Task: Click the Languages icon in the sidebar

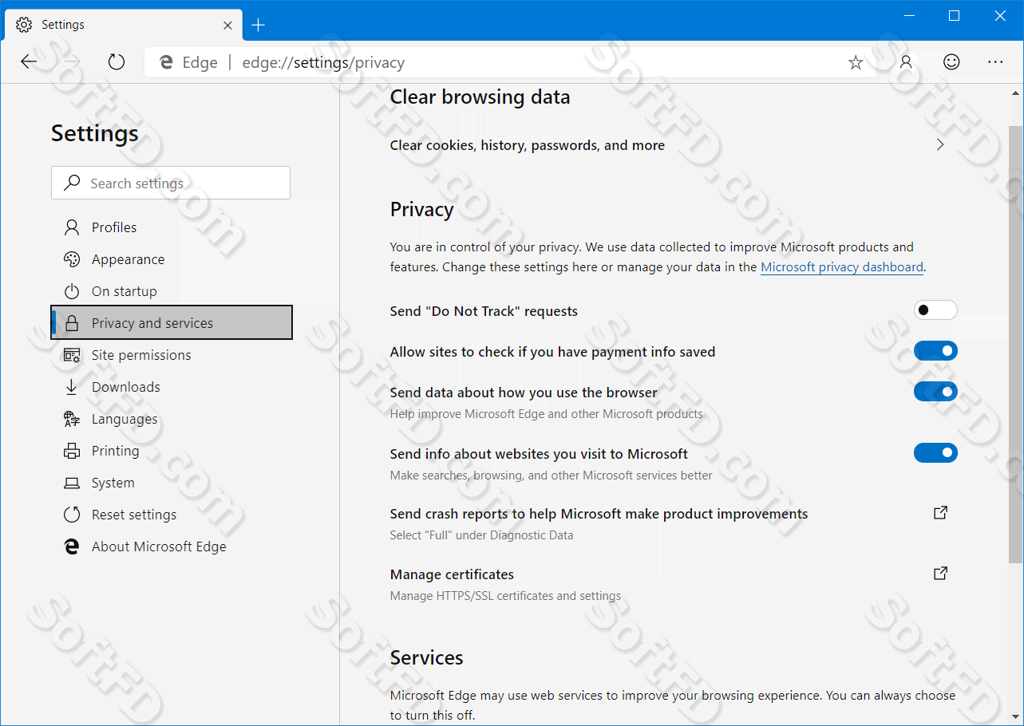Action: click(x=72, y=419)
